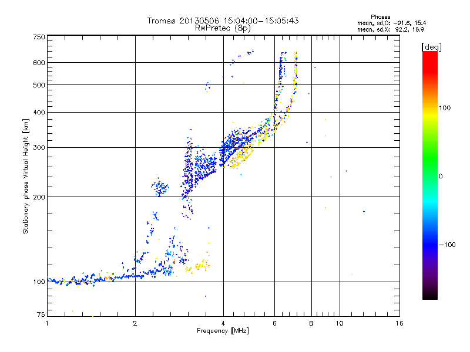Click the y-axis tick label '600'
This screenshot has width=470, height=352.
[39, 63]
